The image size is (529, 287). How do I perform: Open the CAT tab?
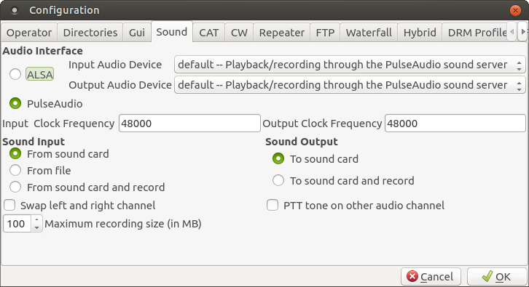point(209,33)
